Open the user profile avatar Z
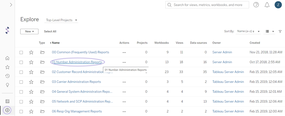 [278, 5]
